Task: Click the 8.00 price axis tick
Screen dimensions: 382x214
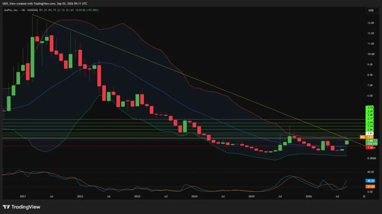Action: tap(370, 75)
